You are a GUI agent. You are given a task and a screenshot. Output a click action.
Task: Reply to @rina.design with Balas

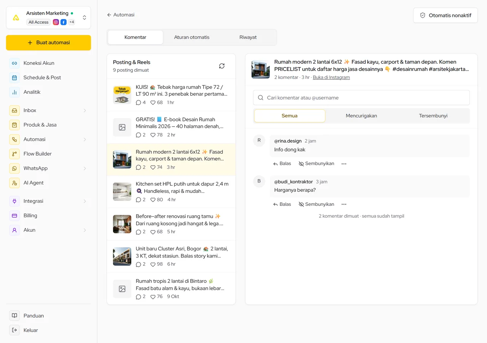tap(282, 163)
